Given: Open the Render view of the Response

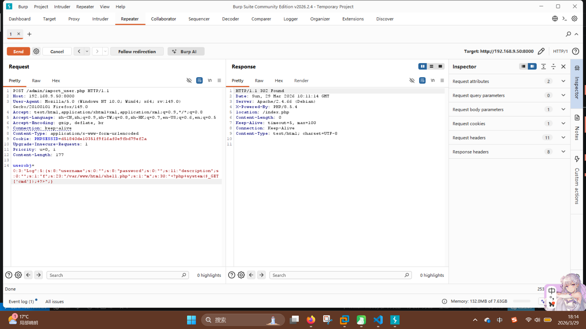Looking at the screenshot, I should [x=301, y=81].
